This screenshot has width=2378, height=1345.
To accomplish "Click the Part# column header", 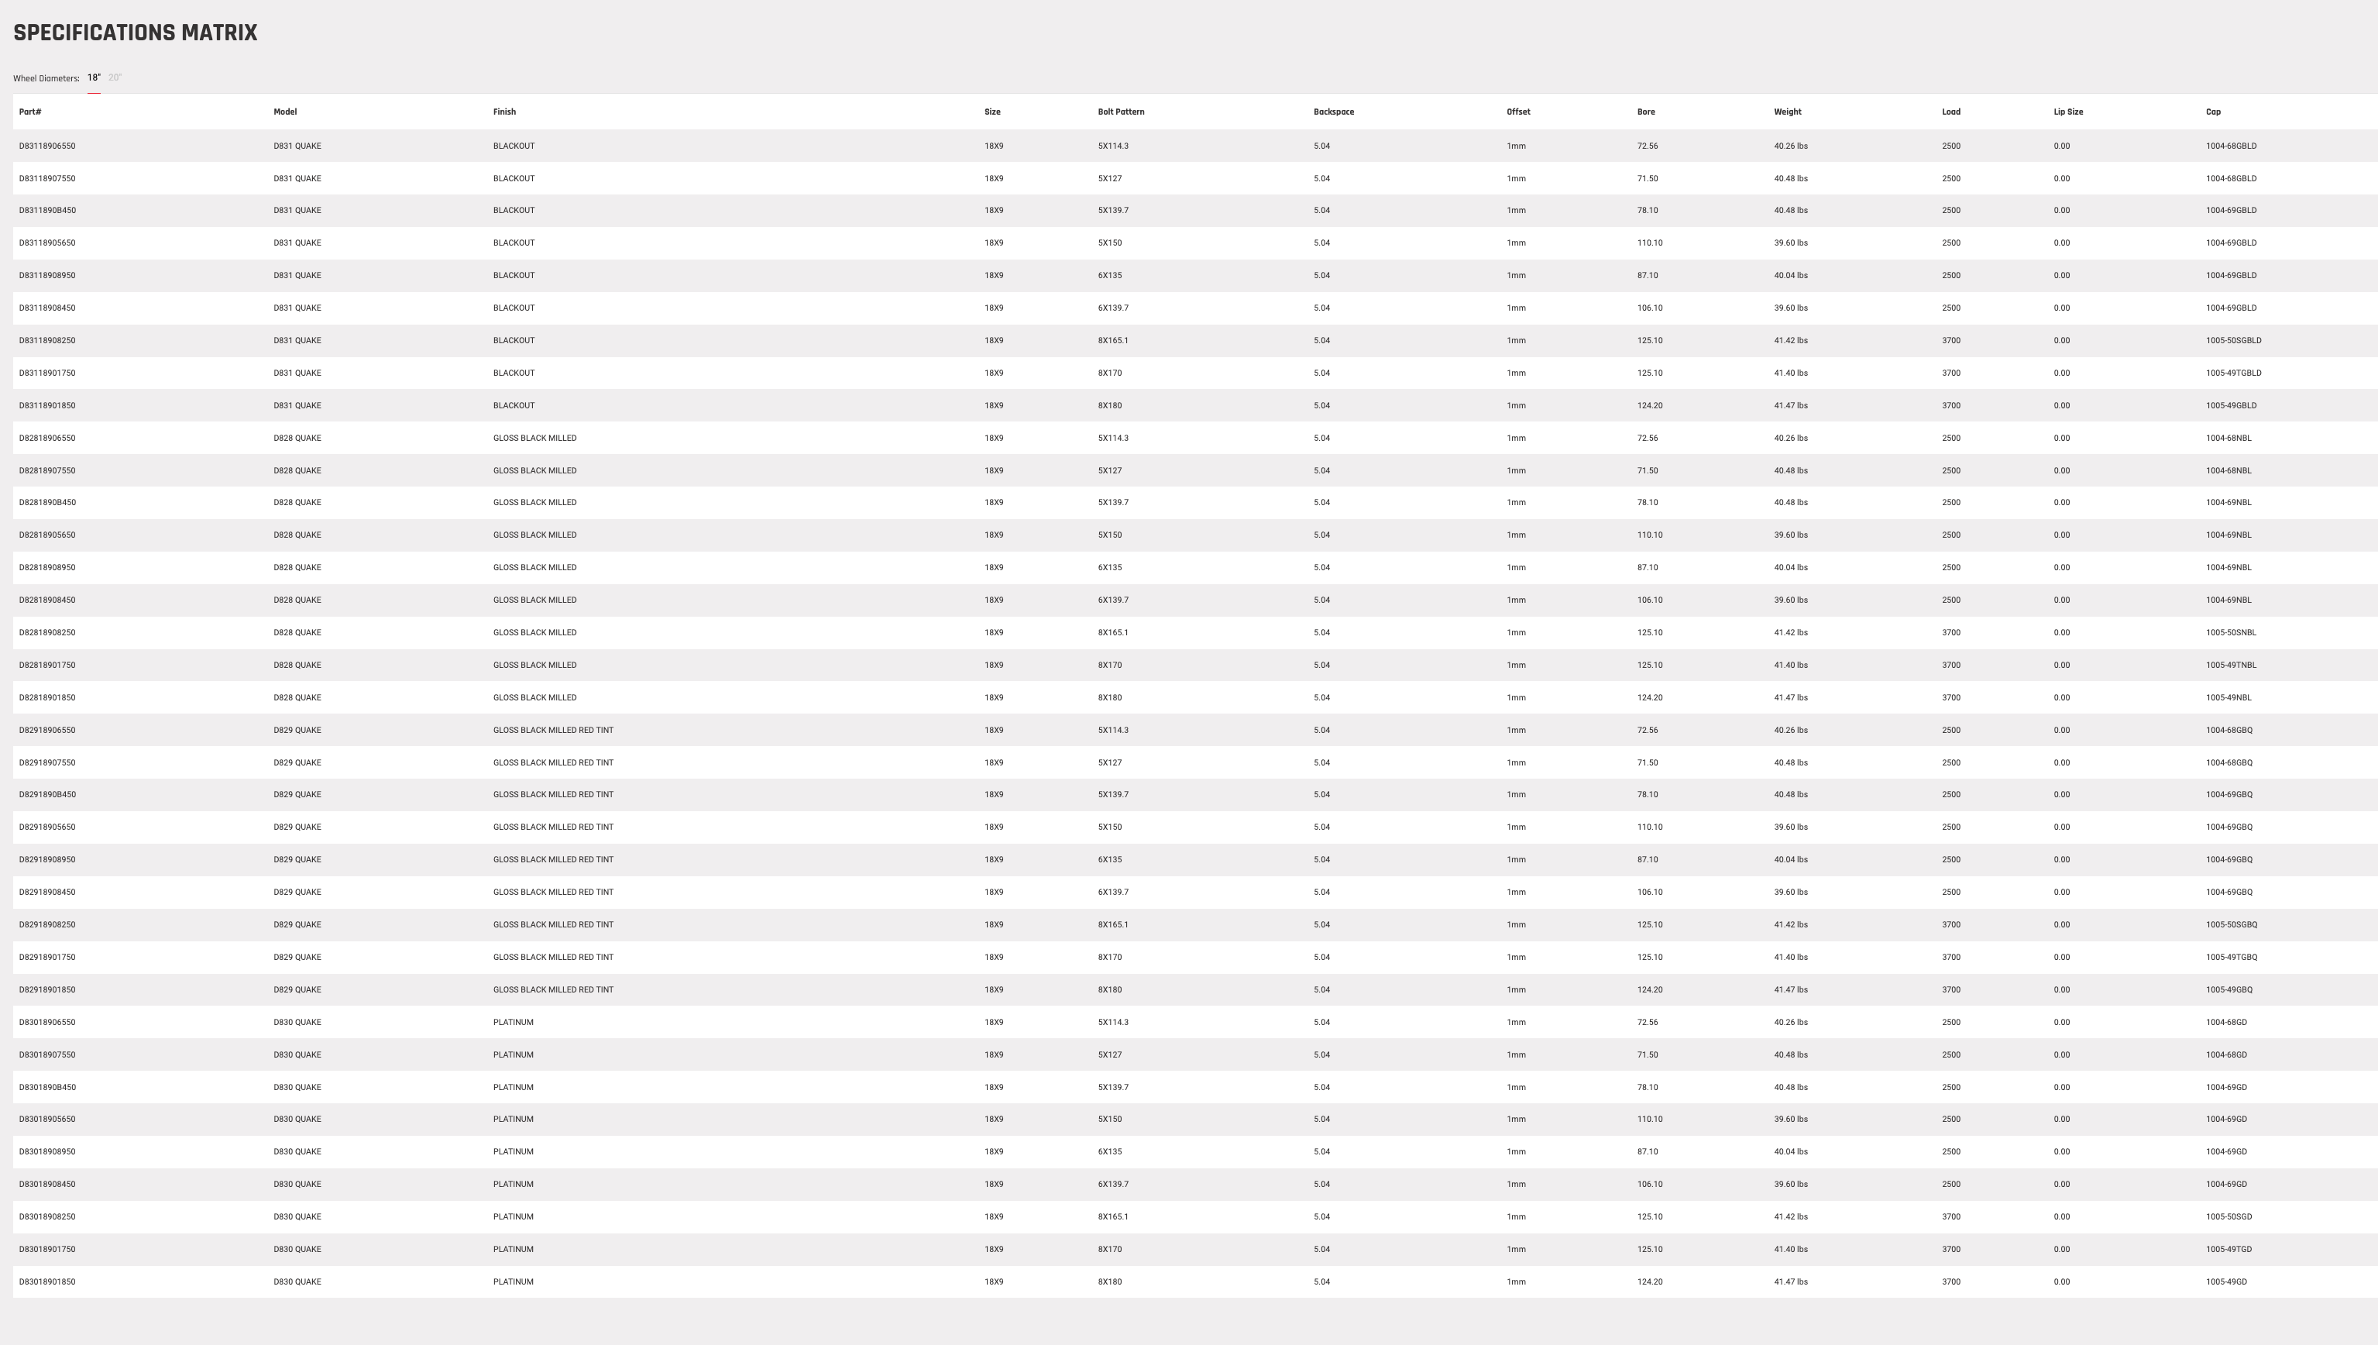I will (x=29, y=112).
